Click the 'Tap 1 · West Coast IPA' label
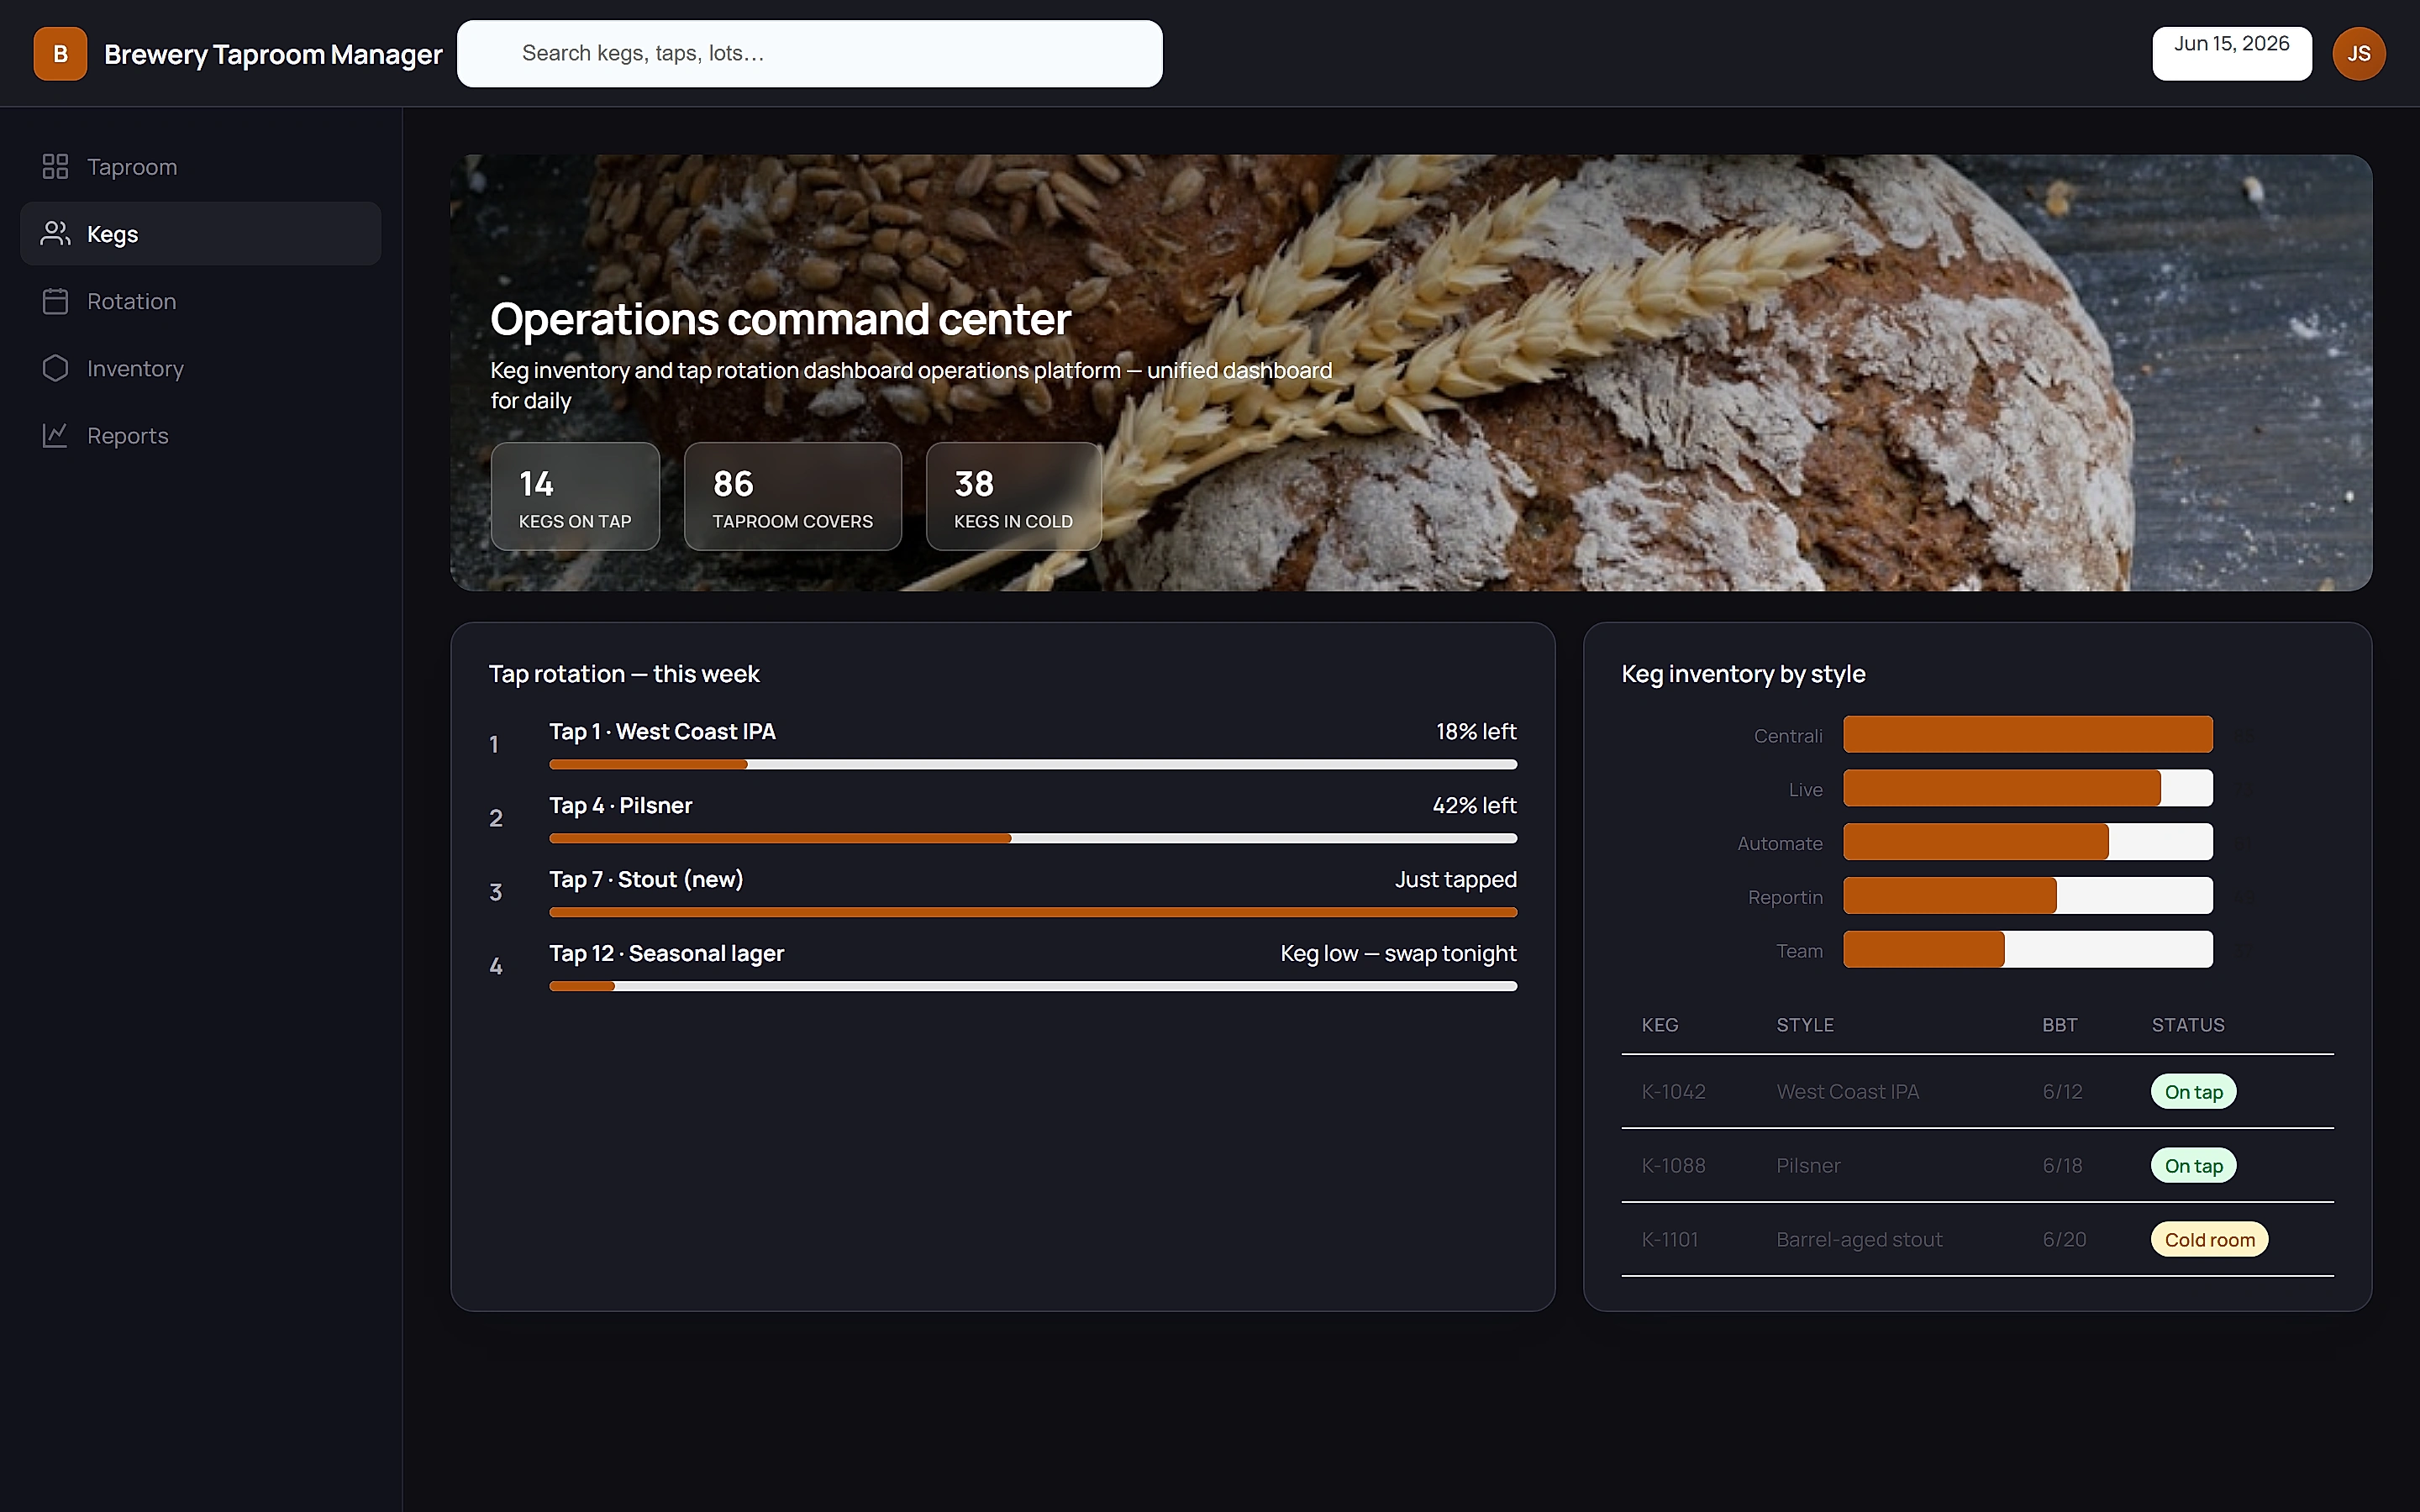The height and width of the screenshot is (1512, 2420). [x=662, y=731]
